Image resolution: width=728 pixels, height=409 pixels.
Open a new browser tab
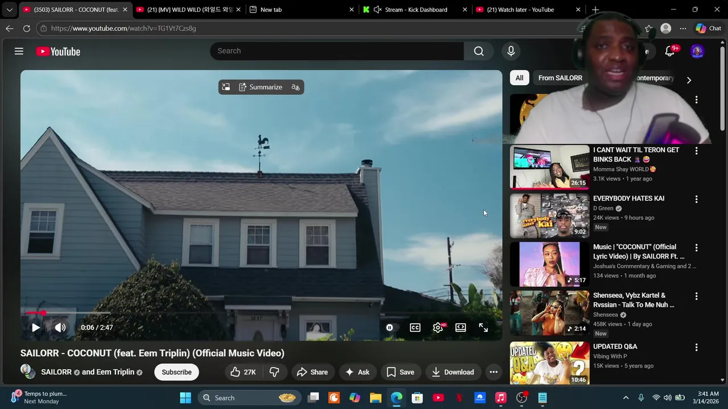coord(595,10)
